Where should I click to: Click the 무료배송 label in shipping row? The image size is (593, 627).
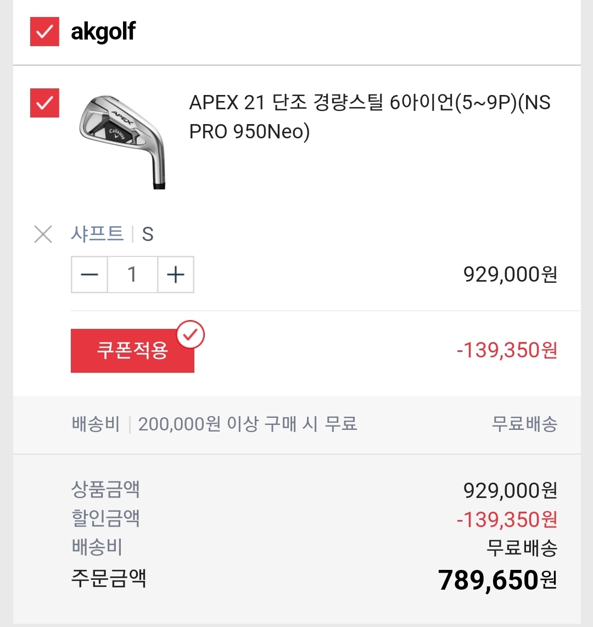tap(524, 424)
